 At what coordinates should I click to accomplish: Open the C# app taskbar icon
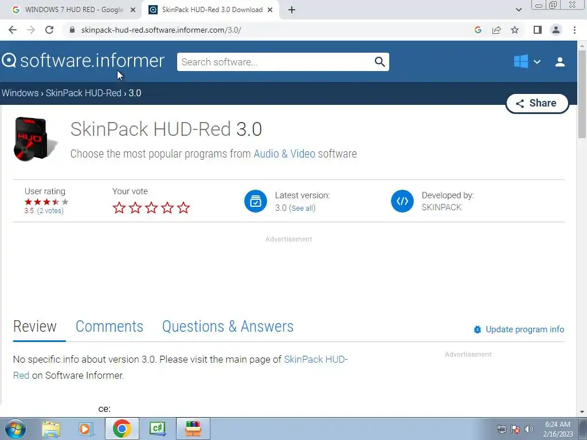coord(157,429)
